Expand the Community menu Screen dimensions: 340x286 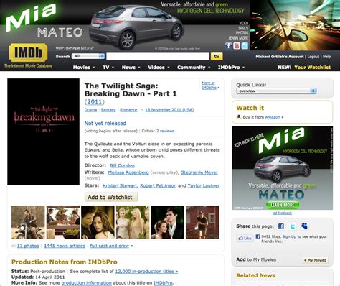click(194, 68)
